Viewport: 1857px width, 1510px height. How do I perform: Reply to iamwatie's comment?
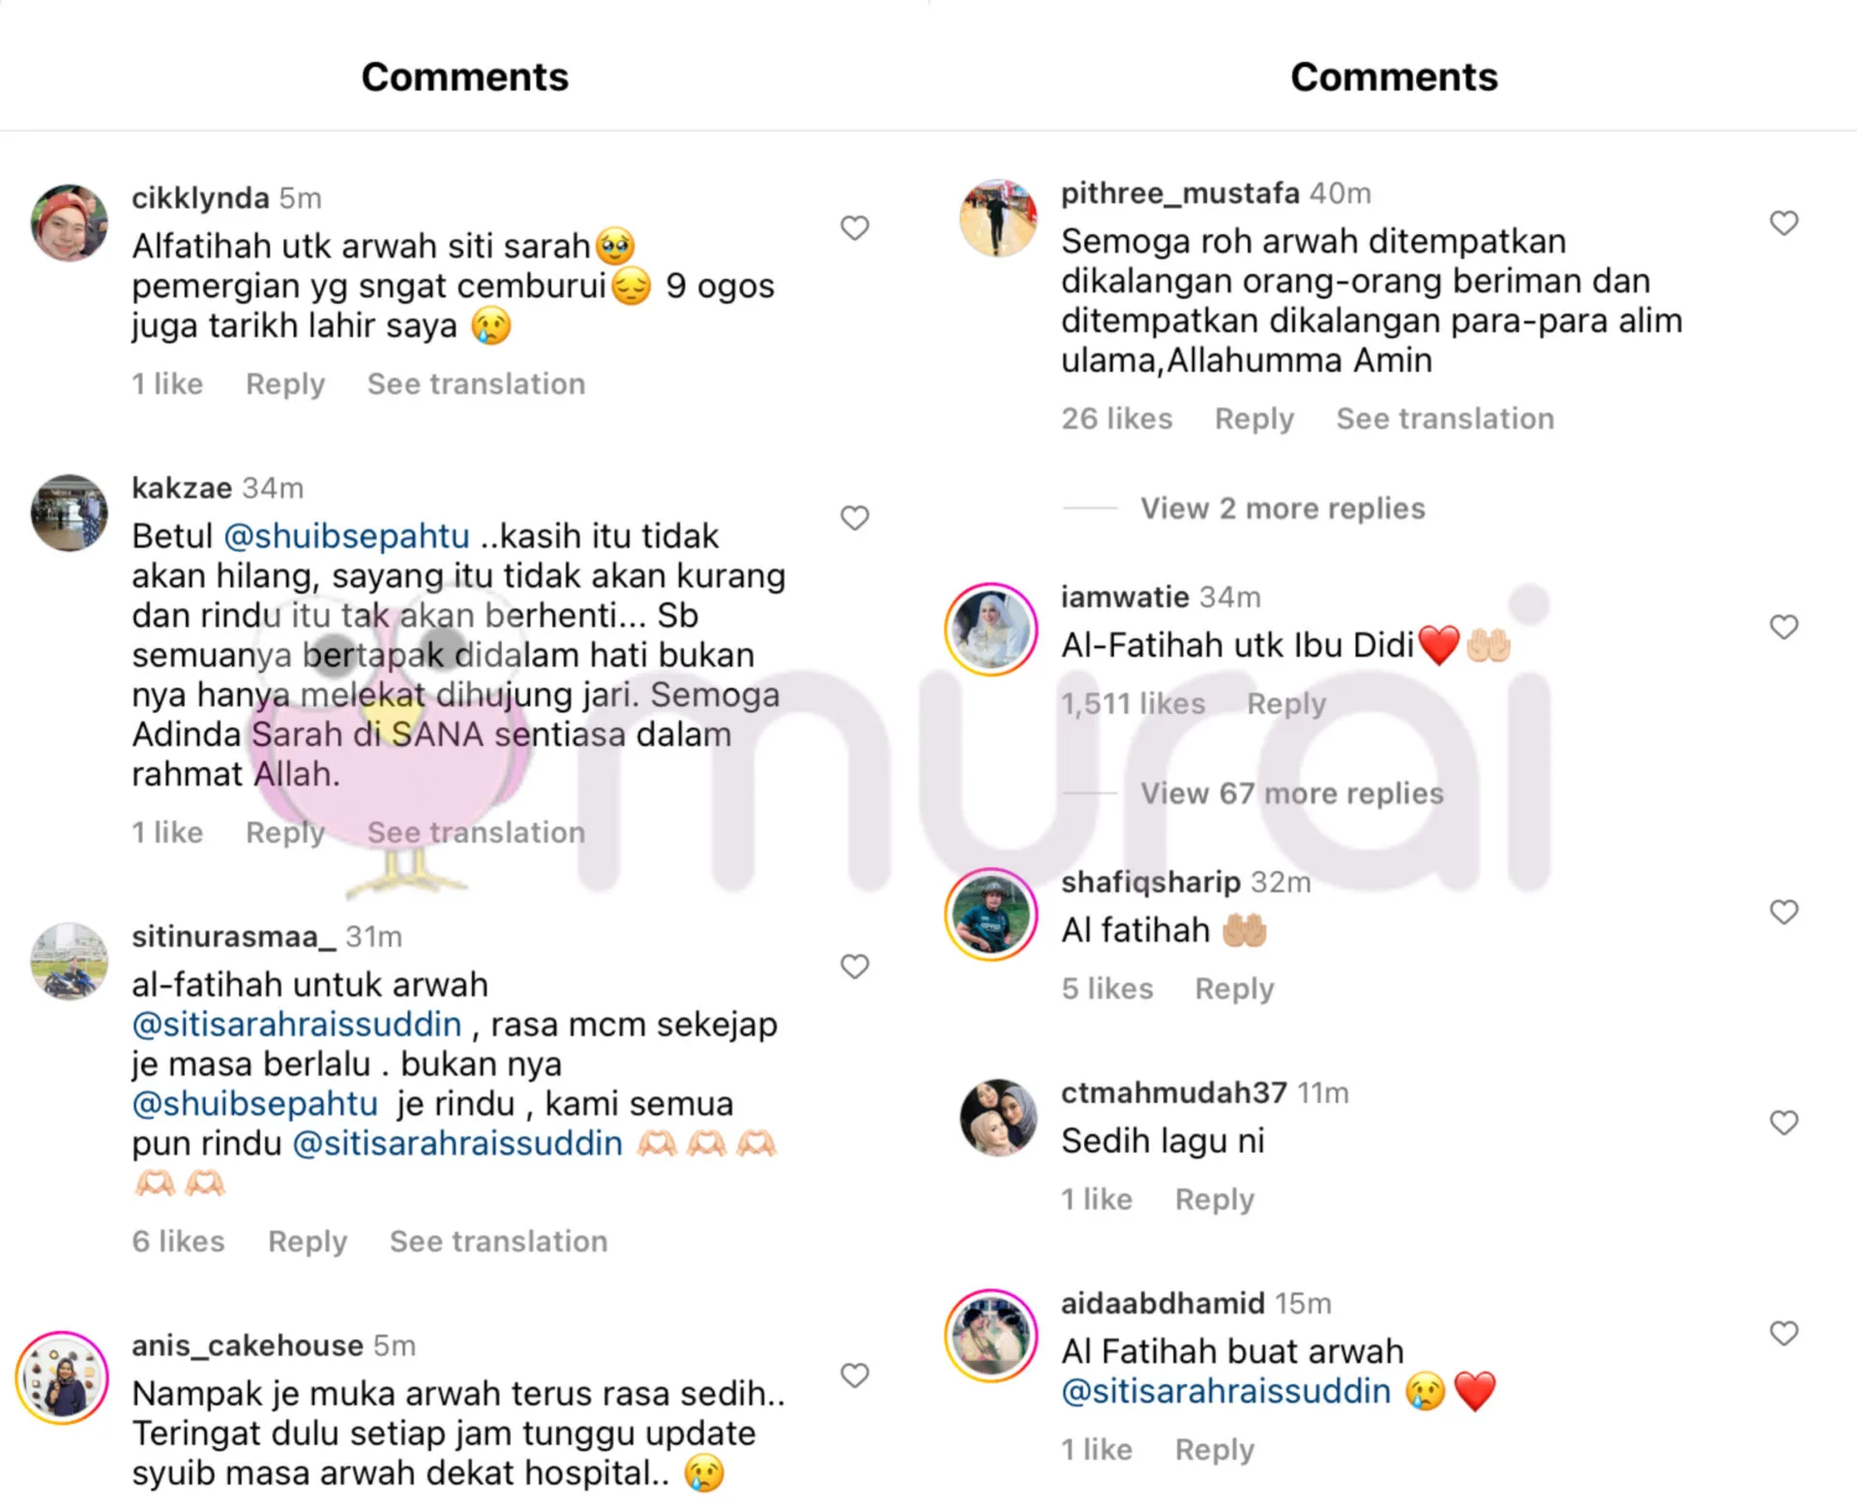point(1286,704)
